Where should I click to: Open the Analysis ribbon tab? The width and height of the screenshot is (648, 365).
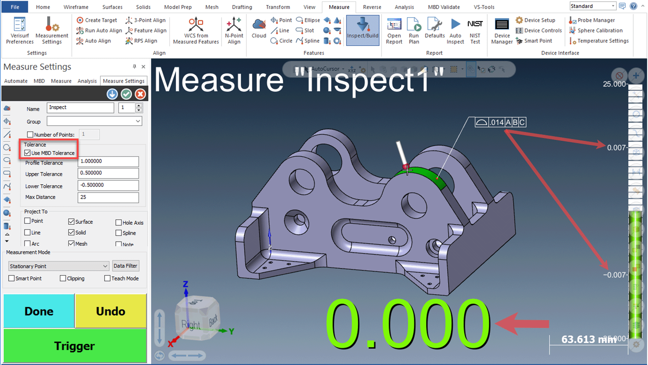404,7
